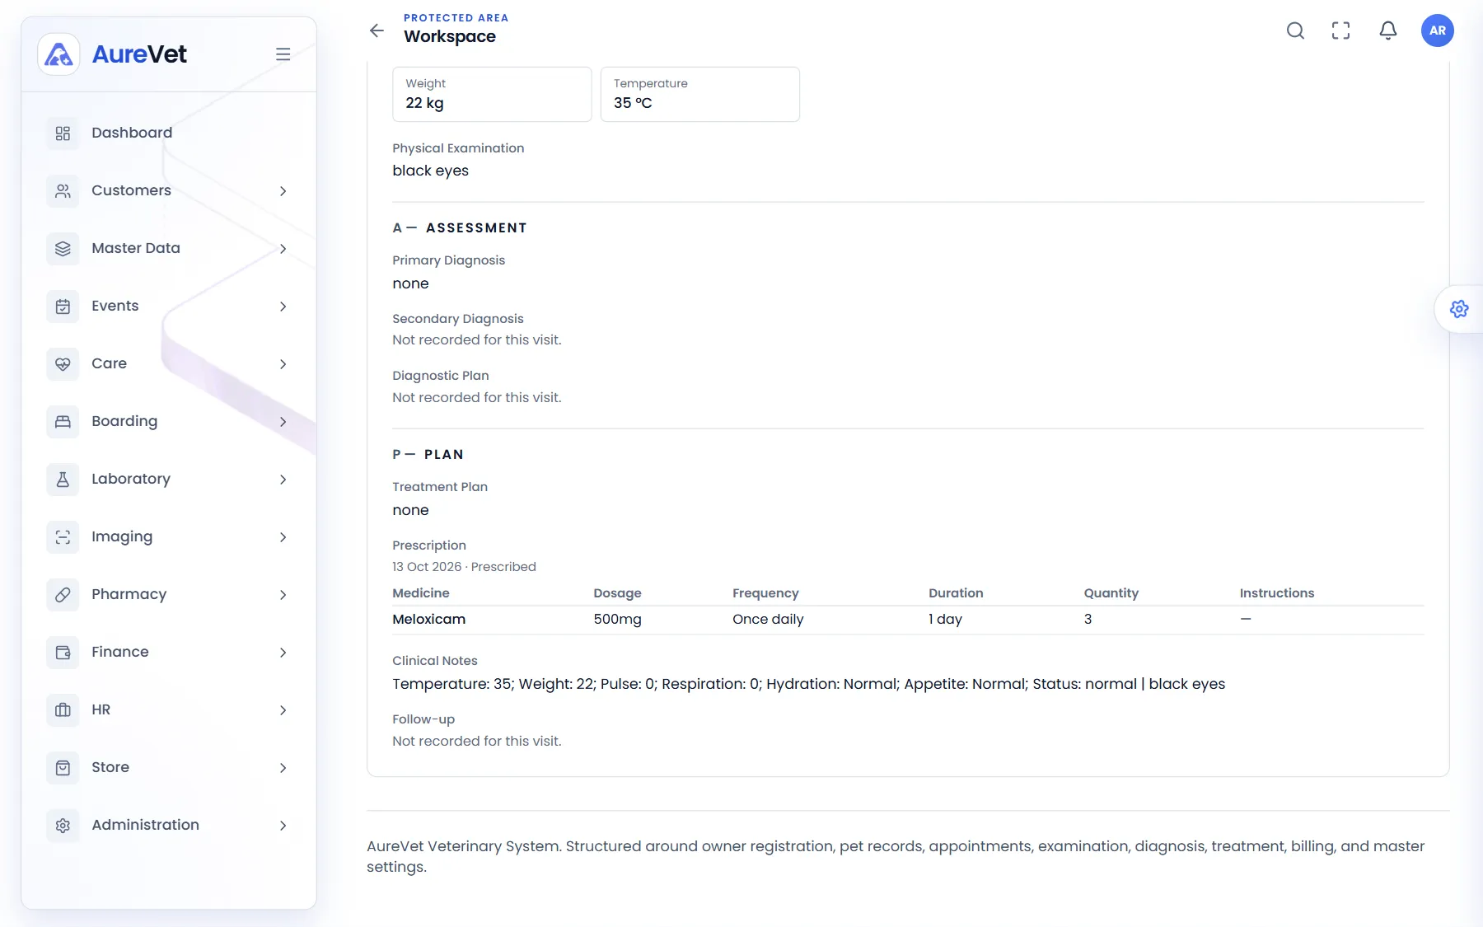The image size is (1483, 927).
Task: Expand the Care chevron
Action: [283, 364]
